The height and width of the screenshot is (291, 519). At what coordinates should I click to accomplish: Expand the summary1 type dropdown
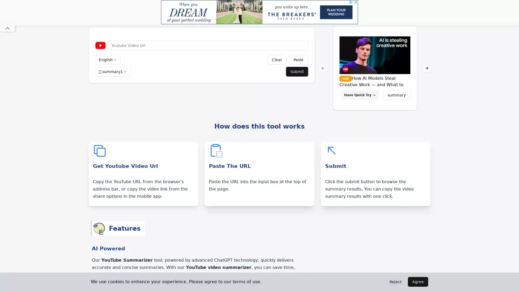click(113, 72)
